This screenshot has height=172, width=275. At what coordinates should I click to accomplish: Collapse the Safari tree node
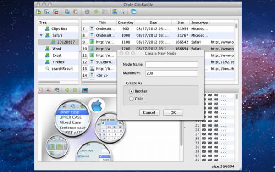tap(41, 35)
